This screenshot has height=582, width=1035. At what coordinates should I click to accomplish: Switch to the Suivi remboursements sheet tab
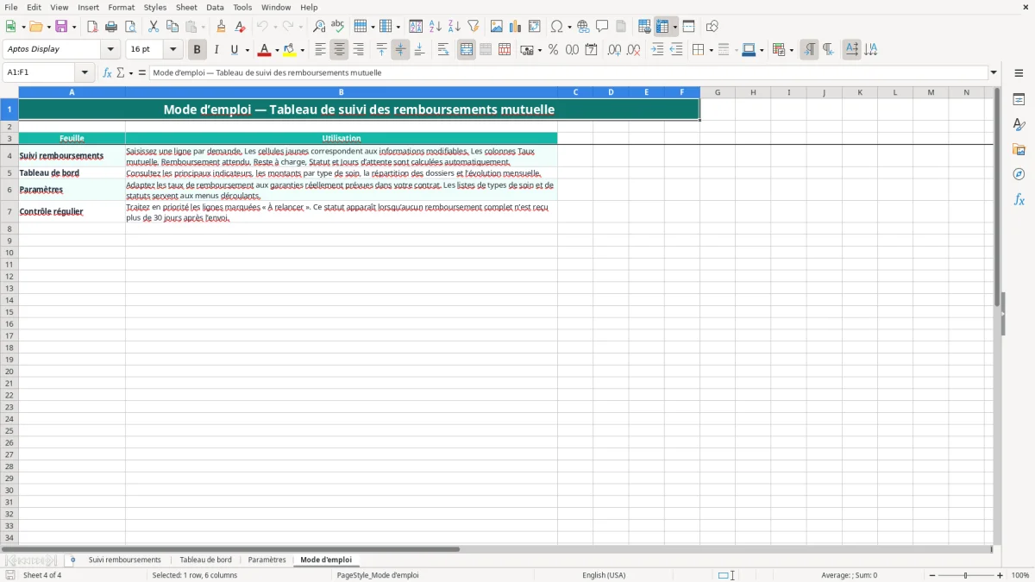(124, 560)
